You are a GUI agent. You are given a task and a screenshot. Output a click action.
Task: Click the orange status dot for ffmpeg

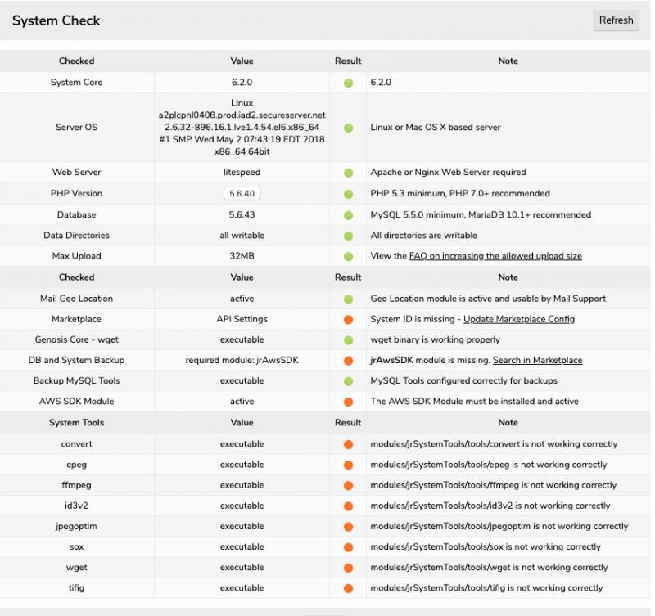pyautogui.click(x=348, y=486)
